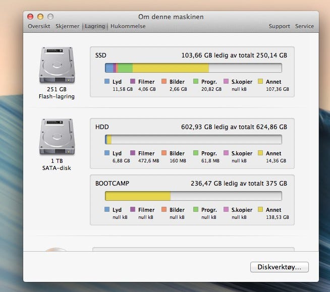Click the yellow Annet swatch under BOOTCAMP

pyautogui.click(x=260, y=210)
